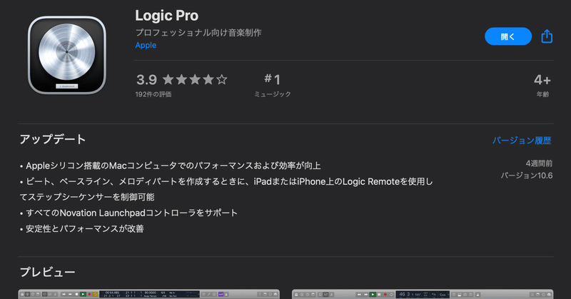This screenshot has height=299, width=571.
Task: Click the Novation Launchpad update note line
Action: pyautogui.click(x=128, y=213)
